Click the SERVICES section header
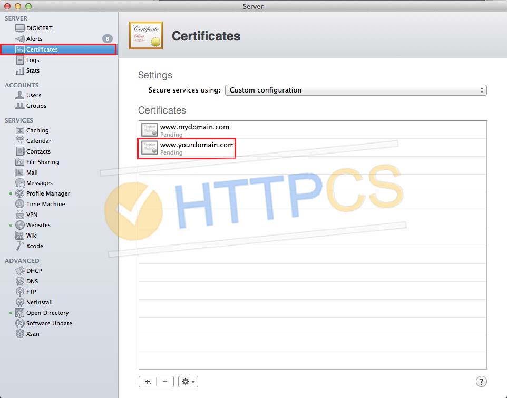This screenshot has width=507, height=398. point(19,120)
